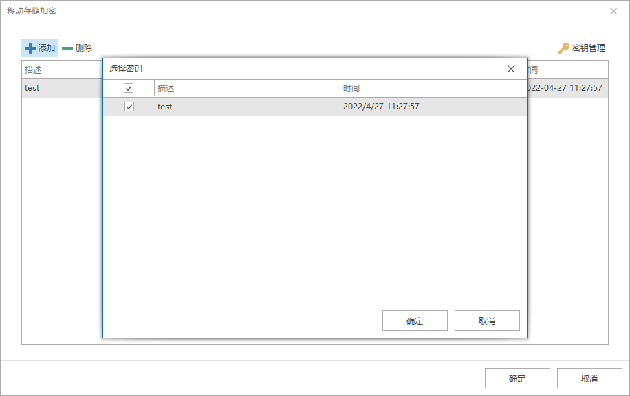This screenshot has width=630, height=396.
Task: Click the 密钥管理 link text
Action: [589, 48]
